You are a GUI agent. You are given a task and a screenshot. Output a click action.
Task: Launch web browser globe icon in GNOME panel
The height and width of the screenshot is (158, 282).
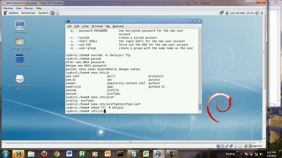coord(52,13)
